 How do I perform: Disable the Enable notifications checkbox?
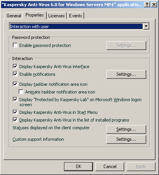tap(15, 74)
